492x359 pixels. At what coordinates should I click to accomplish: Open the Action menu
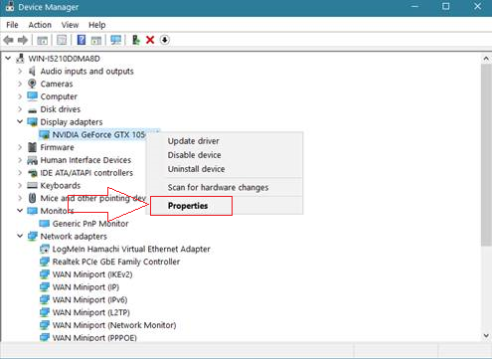(x=40, y=25)
